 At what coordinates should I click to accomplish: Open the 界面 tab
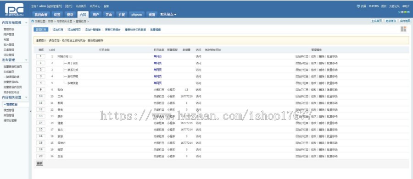(108, 15)
